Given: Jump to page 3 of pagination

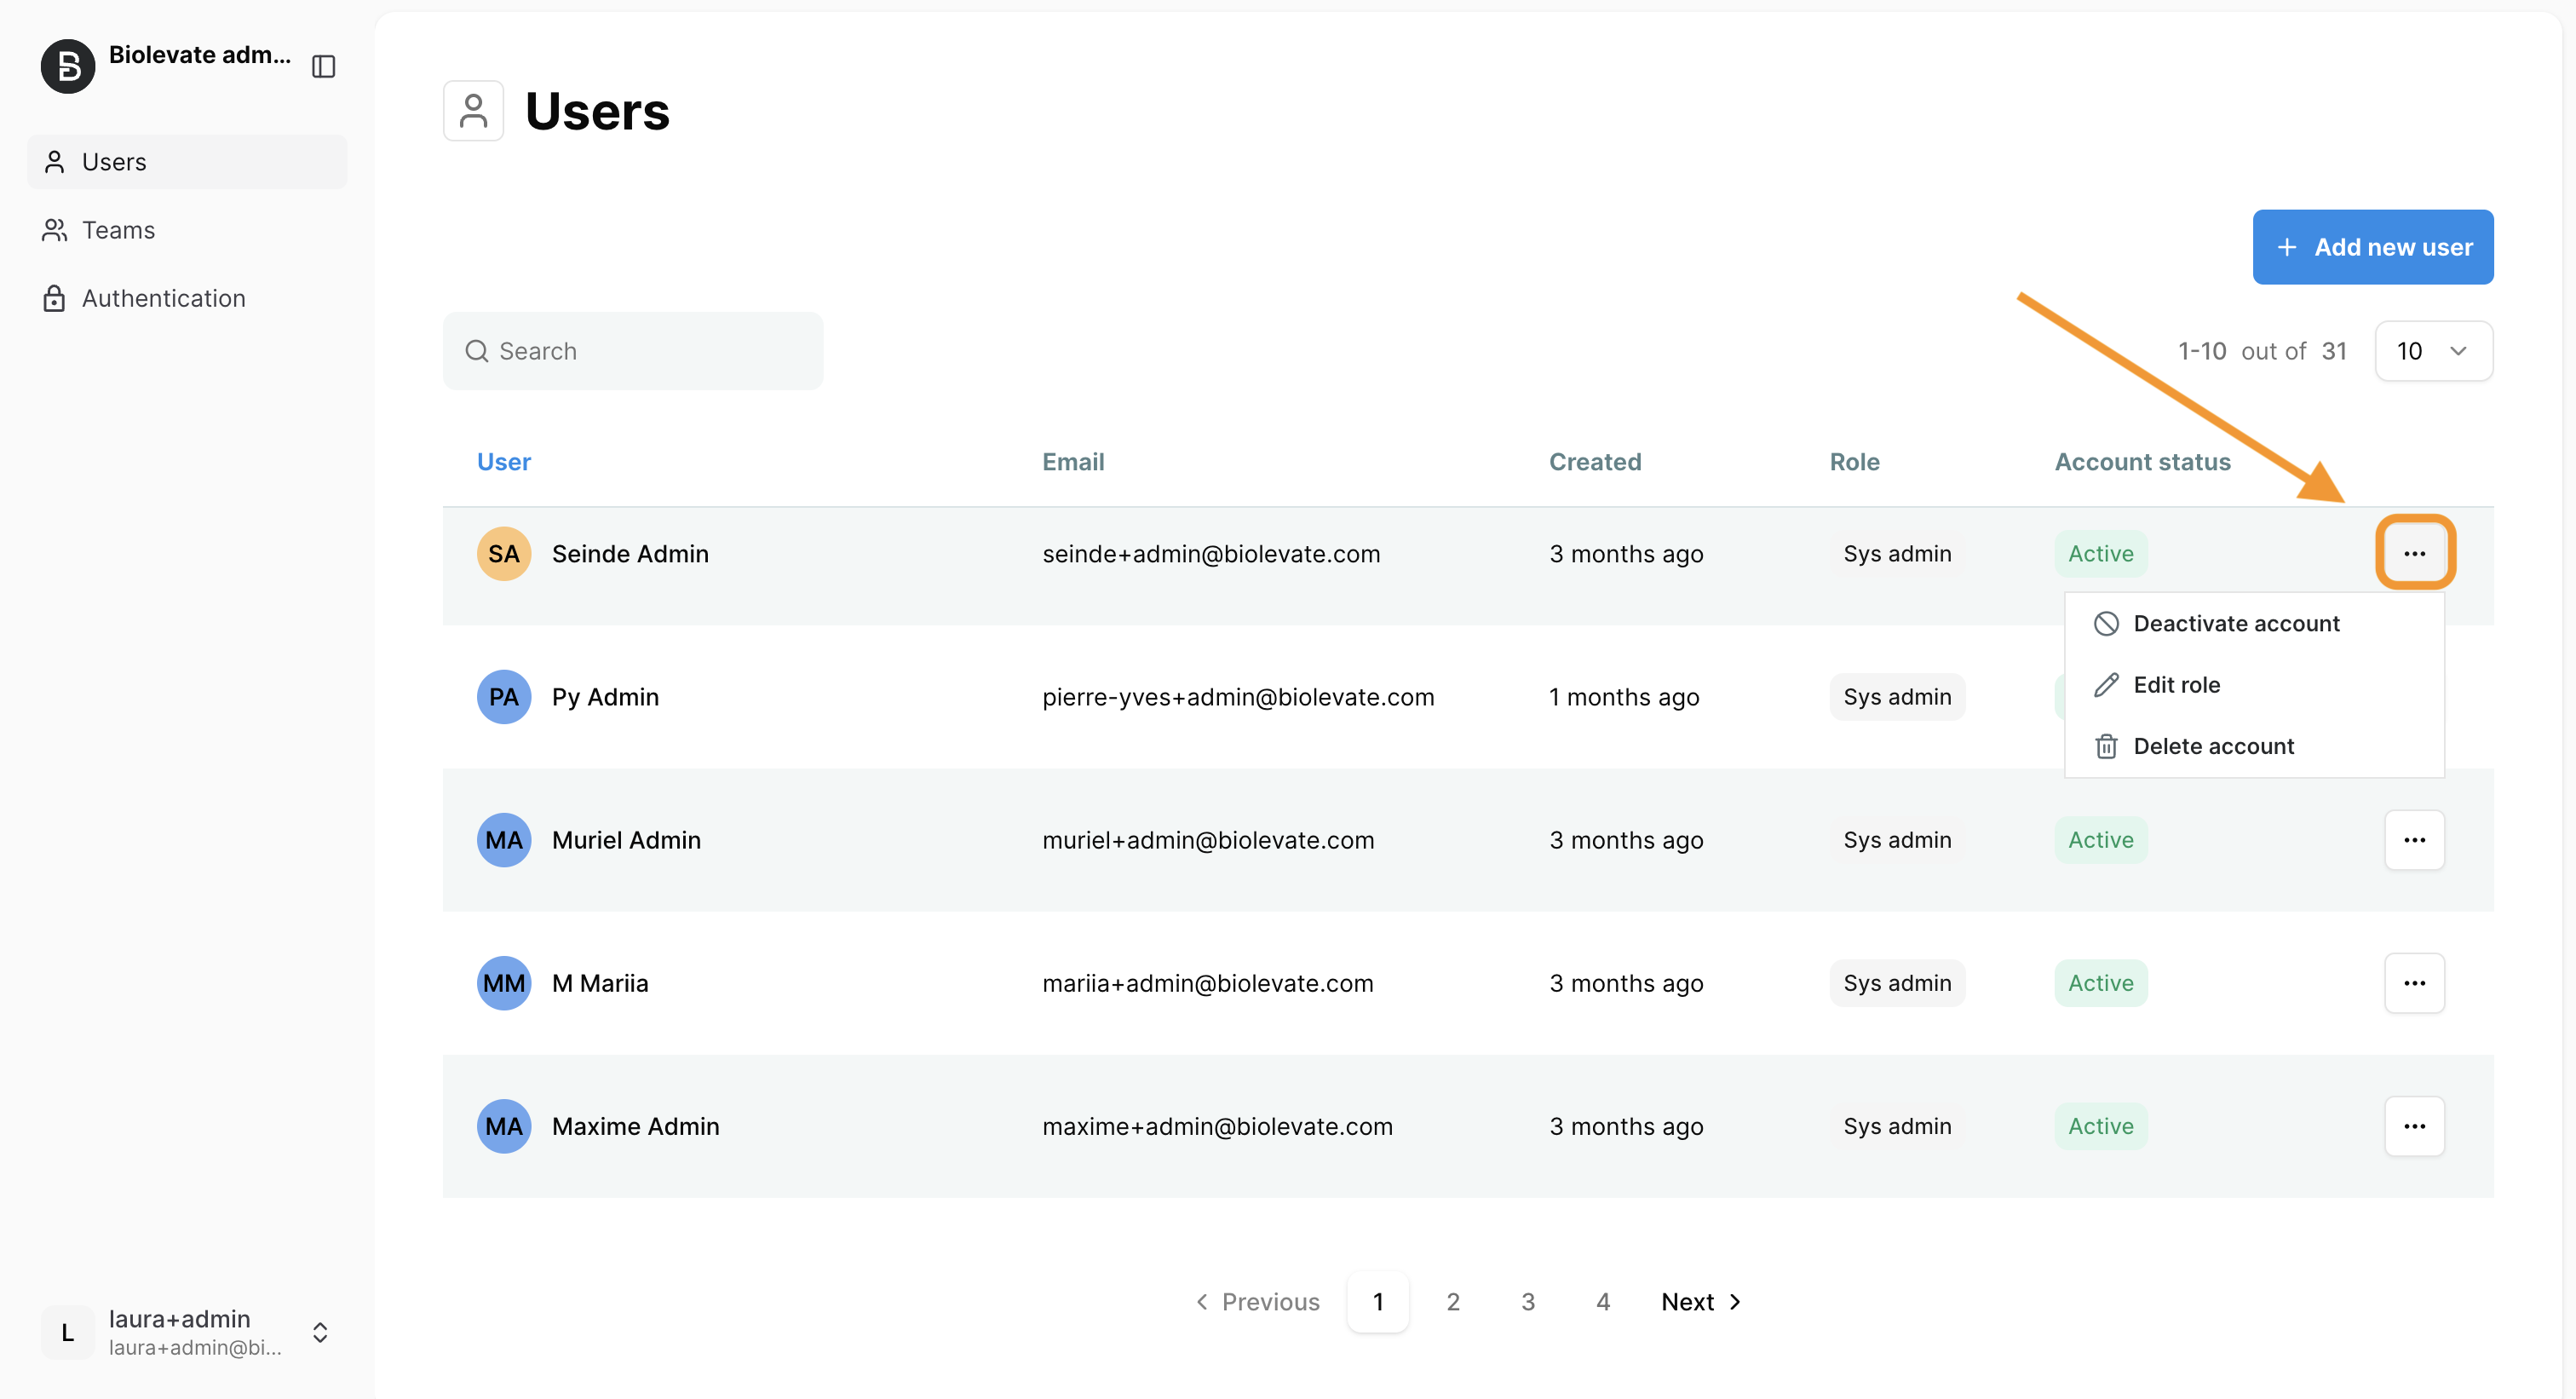Looking at the screenshot, I should pos(1527,1302).
